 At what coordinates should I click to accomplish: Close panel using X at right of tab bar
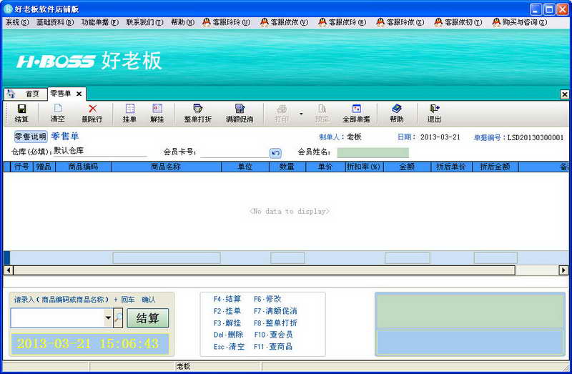click(564, 94)
